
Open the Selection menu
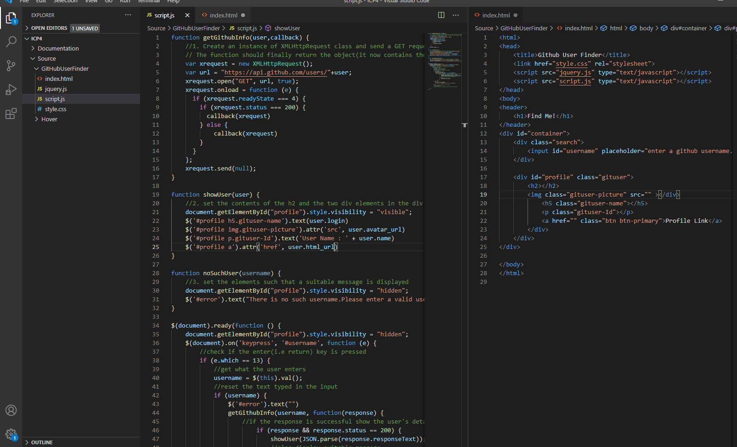(65, 1)
